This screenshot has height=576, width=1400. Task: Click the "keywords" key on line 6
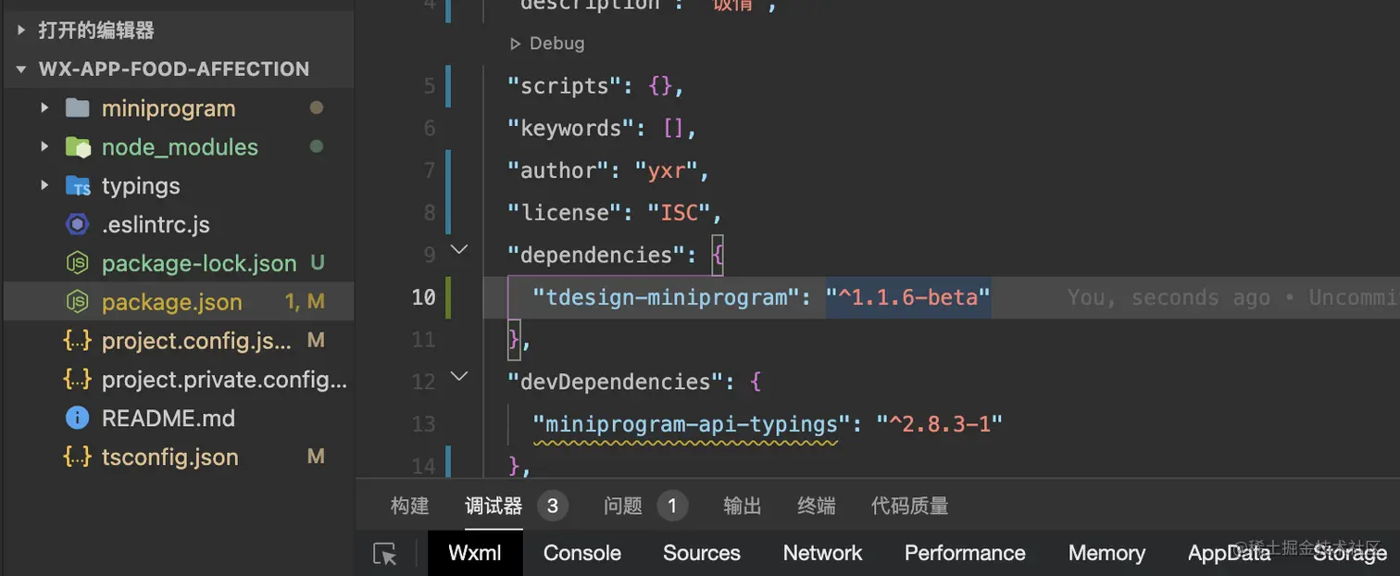[x=570, y=128]
